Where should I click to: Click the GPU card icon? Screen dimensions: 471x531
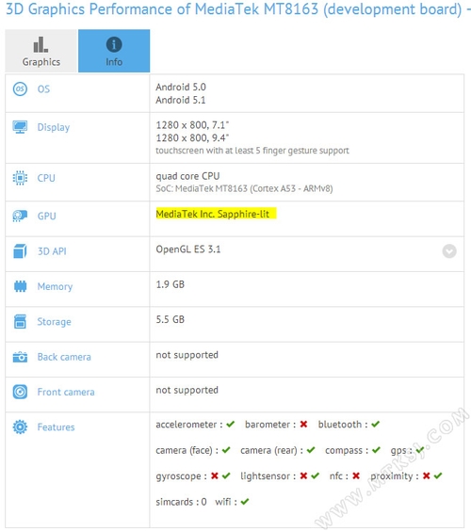point(20,216)
